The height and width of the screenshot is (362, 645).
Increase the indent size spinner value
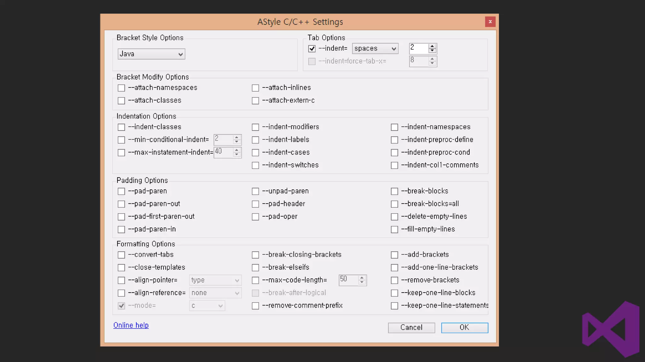click(432, 46)
